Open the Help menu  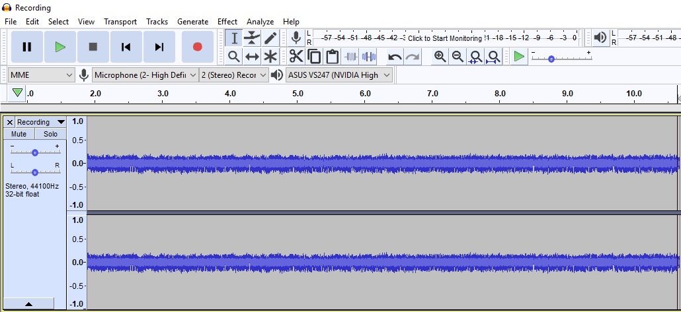click(291, 22)
